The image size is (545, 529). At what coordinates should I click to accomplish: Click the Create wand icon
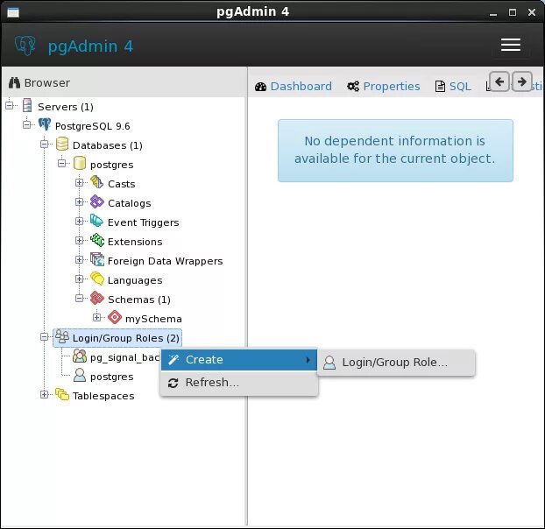tap(173, 359)
